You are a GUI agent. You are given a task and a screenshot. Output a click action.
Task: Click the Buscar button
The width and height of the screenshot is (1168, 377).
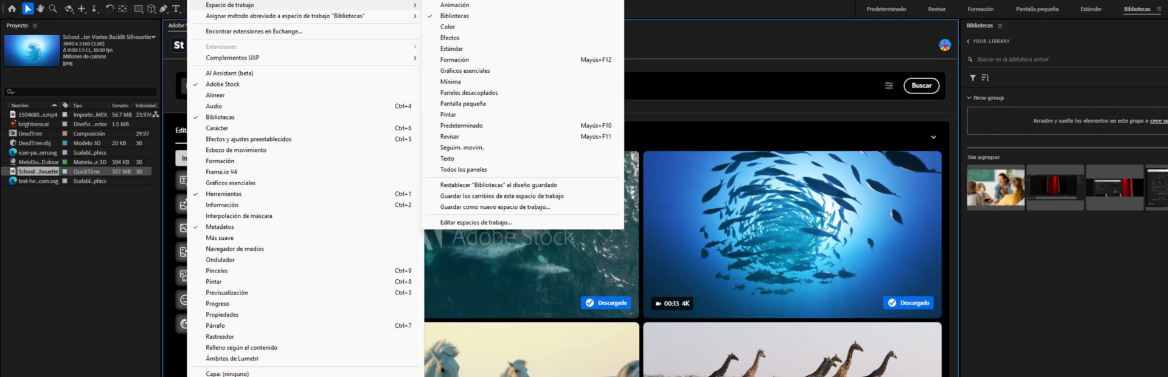921,86
